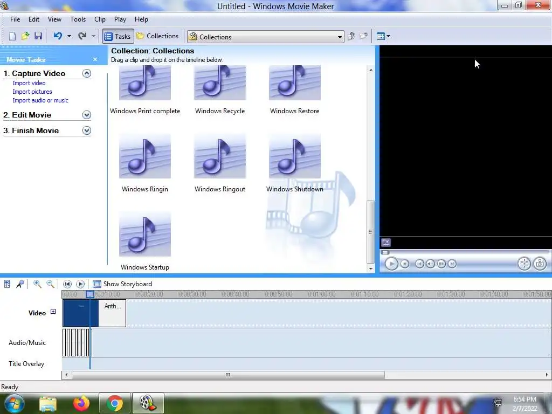Click the Zoom Timeline In icon

click(37, 284)
